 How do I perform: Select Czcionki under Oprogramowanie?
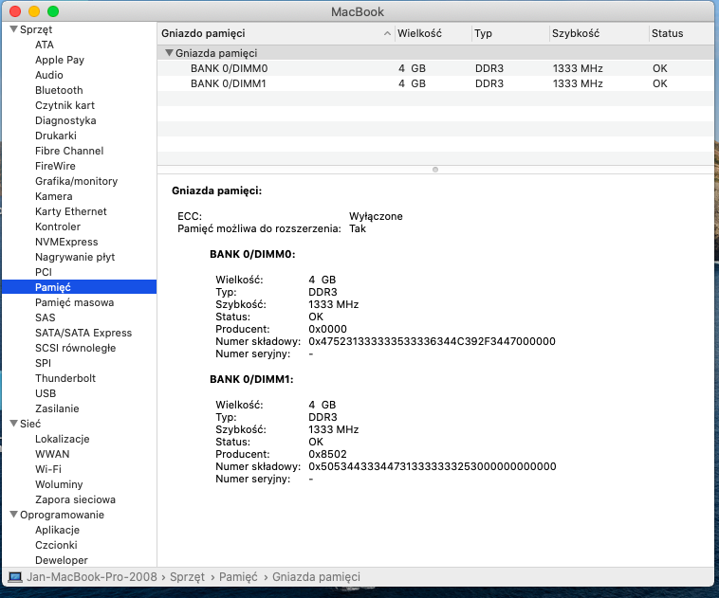56,545
